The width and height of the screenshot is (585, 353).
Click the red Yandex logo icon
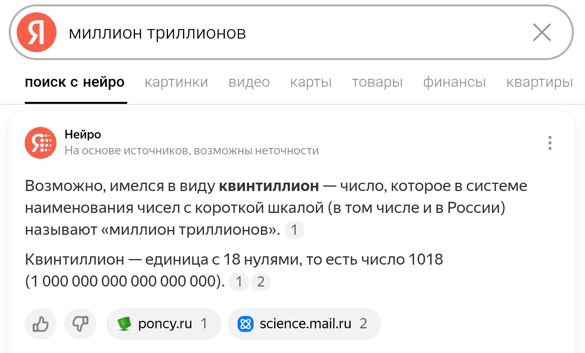pyautogui.click(x=37, y=32)
